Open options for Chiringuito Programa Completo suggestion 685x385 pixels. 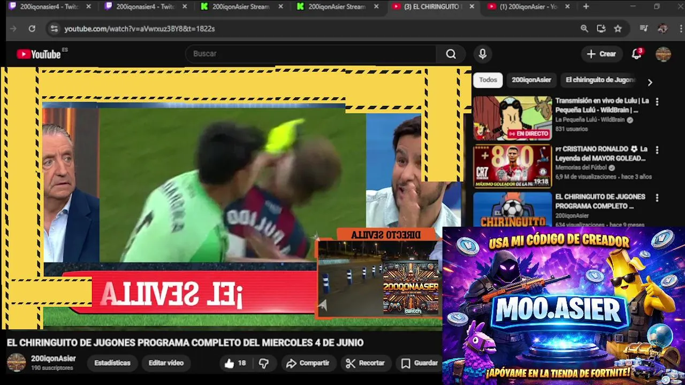tap(657, 198)
